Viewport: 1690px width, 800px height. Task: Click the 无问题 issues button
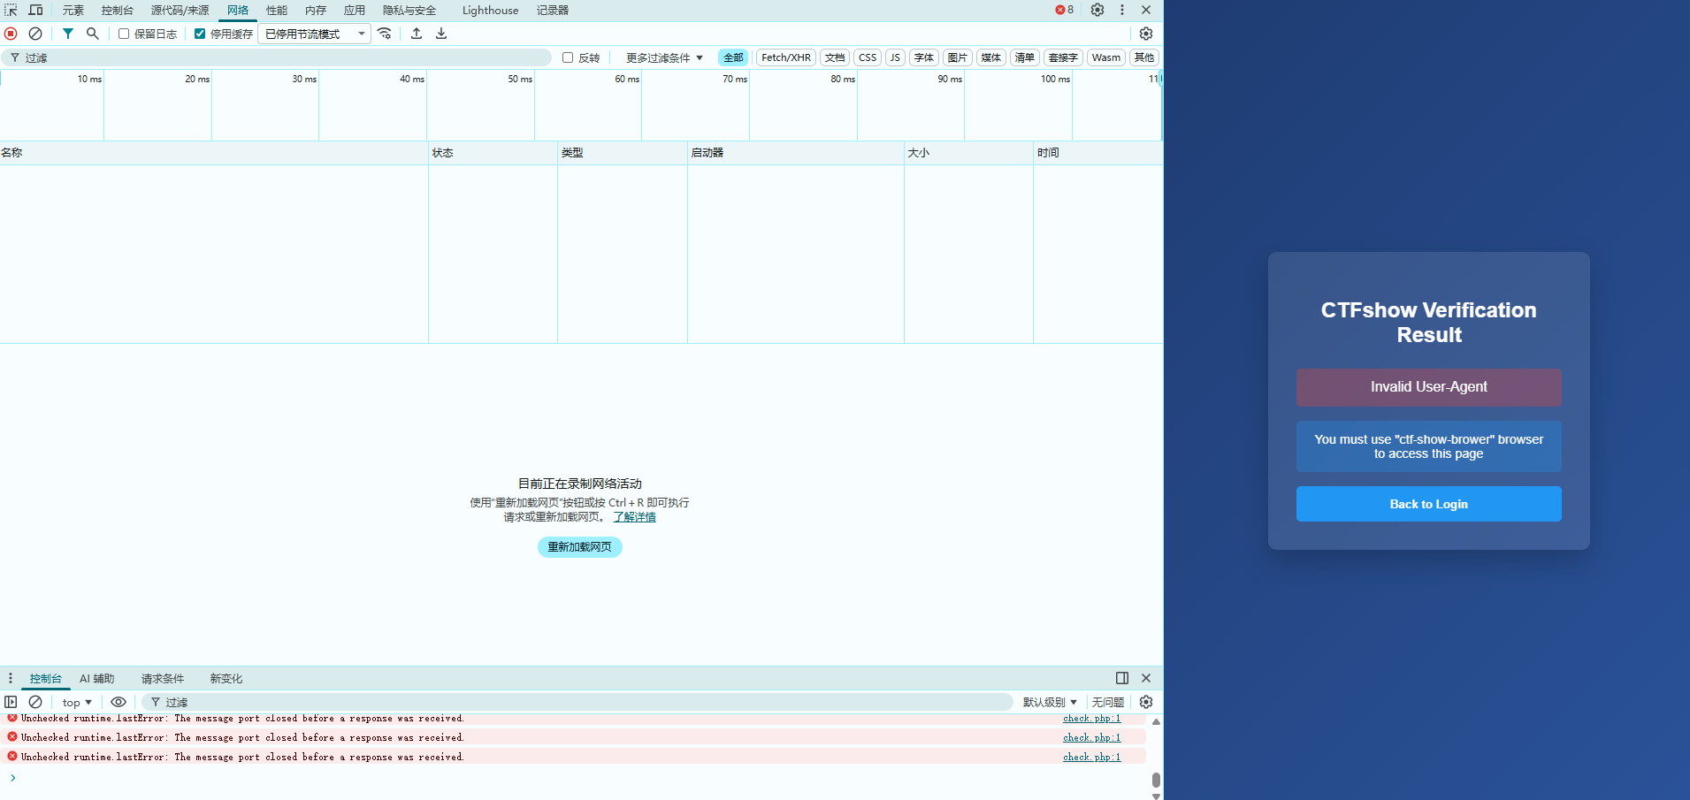click(x=1107, y=702)
